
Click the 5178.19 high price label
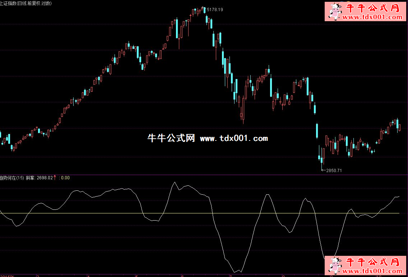[x=214, y=10]
